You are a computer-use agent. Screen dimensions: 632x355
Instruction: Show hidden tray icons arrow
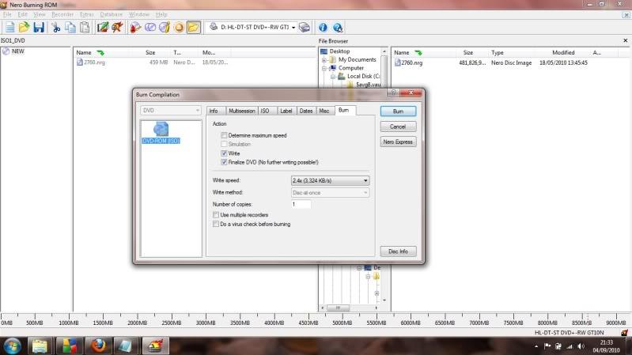click(536, 346)
